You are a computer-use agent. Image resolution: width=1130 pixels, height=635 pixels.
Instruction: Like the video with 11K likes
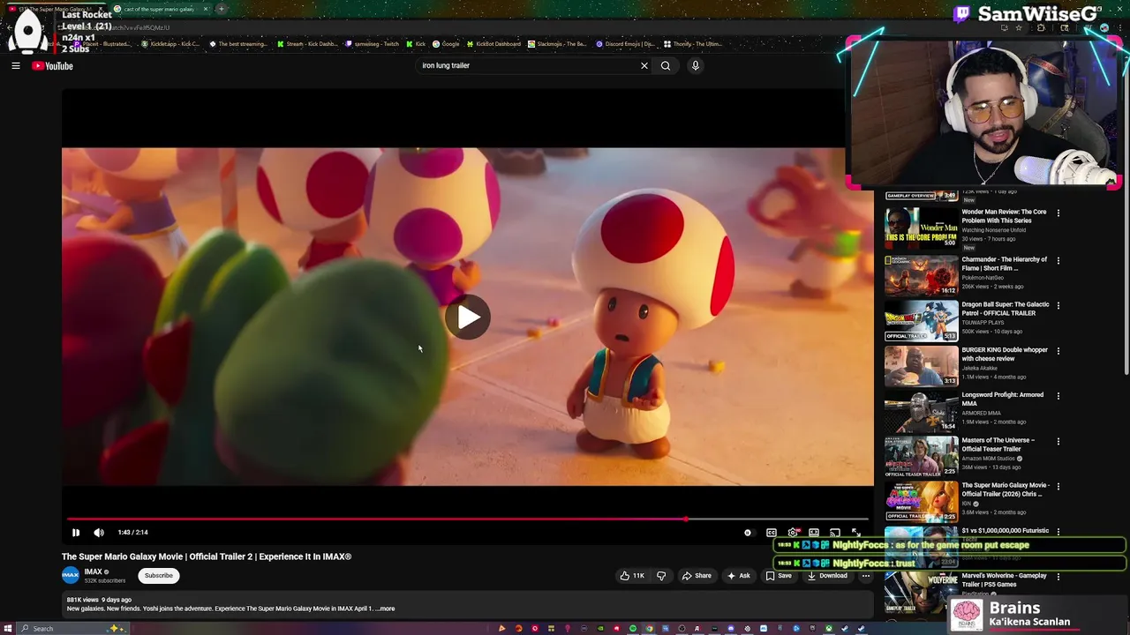pos(632,576)
